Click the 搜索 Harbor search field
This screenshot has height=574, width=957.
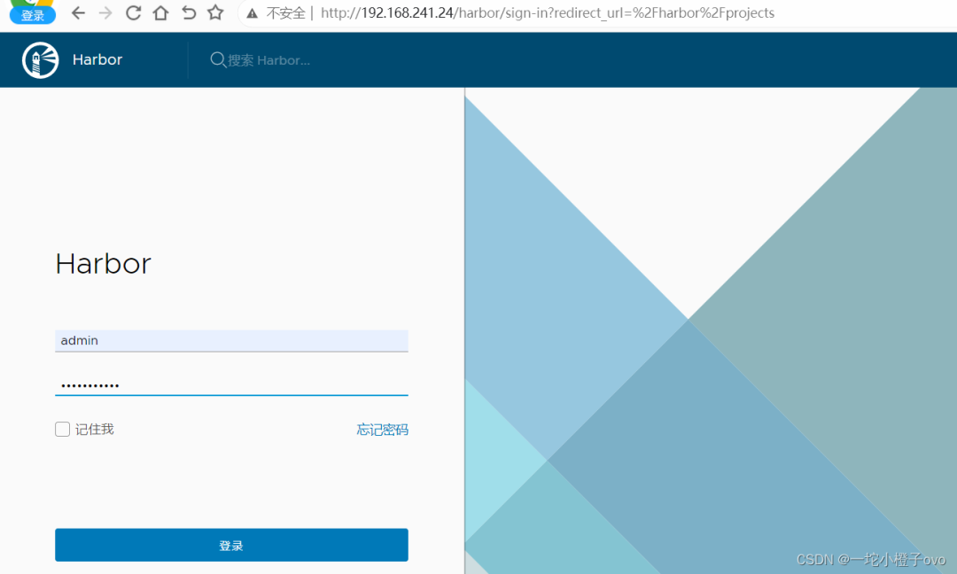pos(266,59)
